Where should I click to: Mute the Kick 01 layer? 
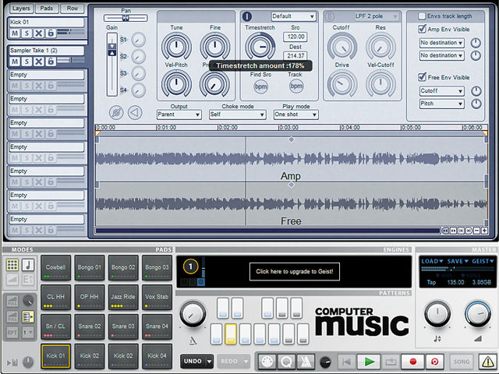pos(15,33)
